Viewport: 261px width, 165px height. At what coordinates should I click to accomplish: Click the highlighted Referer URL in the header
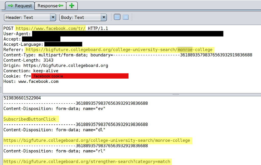pos(120,50)
